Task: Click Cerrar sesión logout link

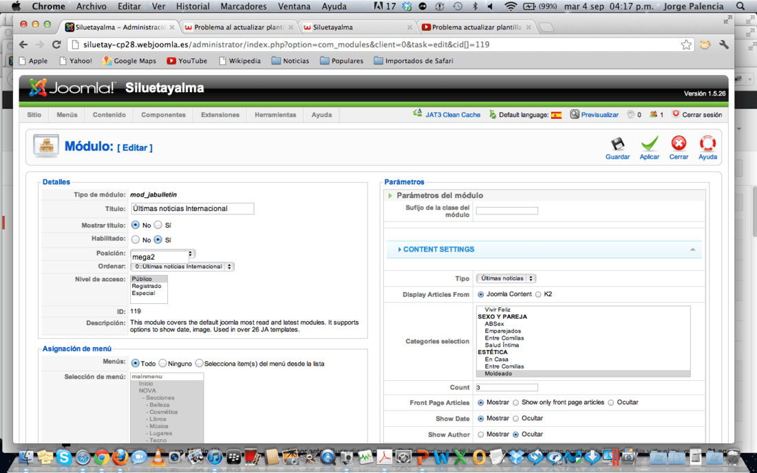Action: [702, 115]
